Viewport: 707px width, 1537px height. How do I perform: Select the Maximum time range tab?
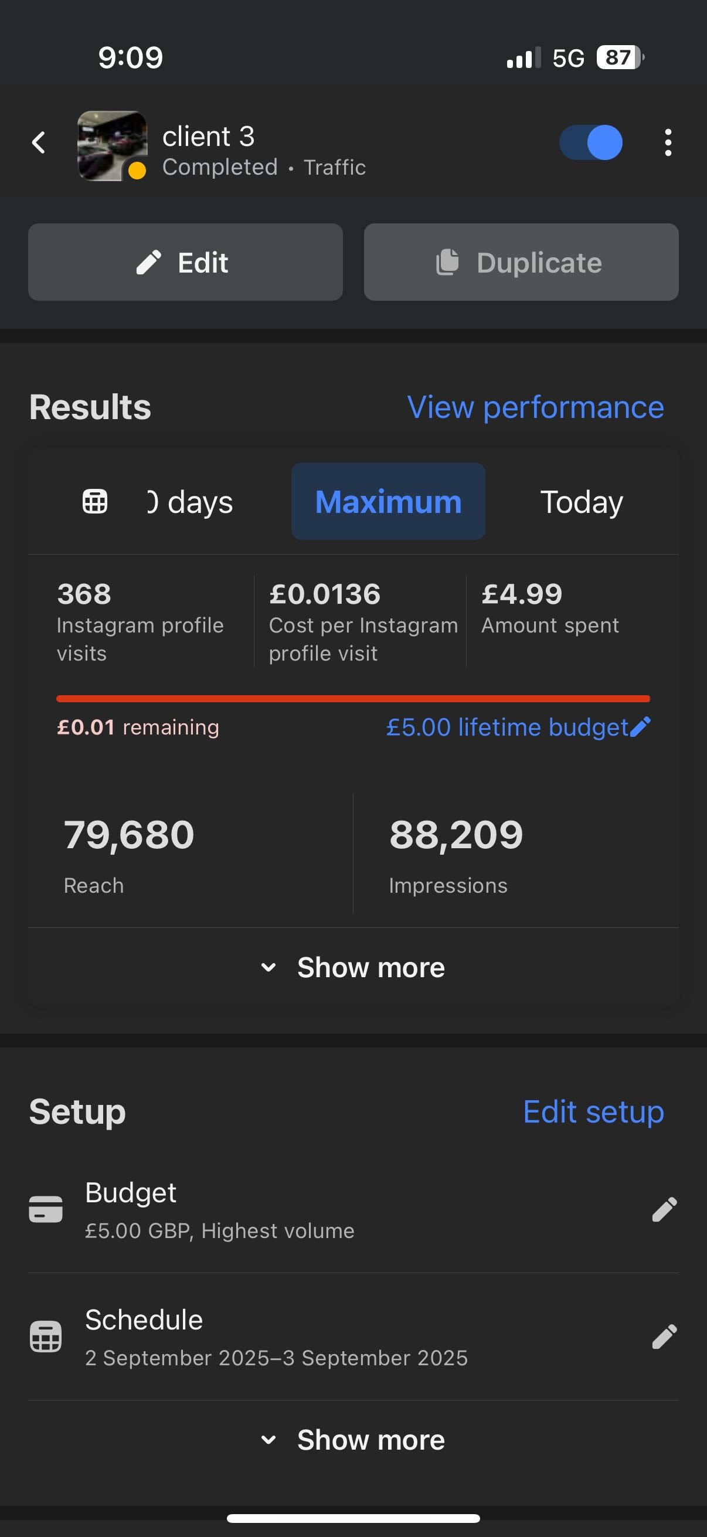[388, 501]
